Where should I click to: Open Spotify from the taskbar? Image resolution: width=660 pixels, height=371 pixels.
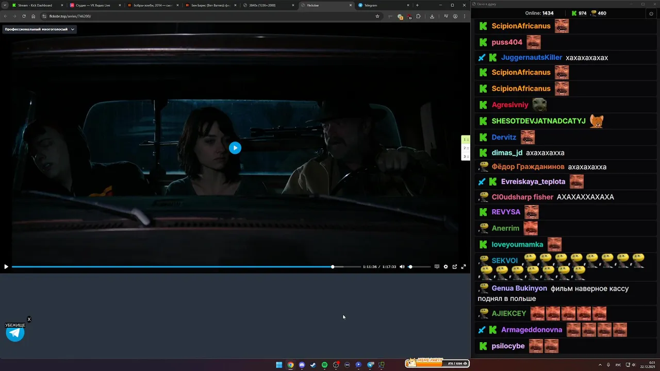tap(324, 365)
